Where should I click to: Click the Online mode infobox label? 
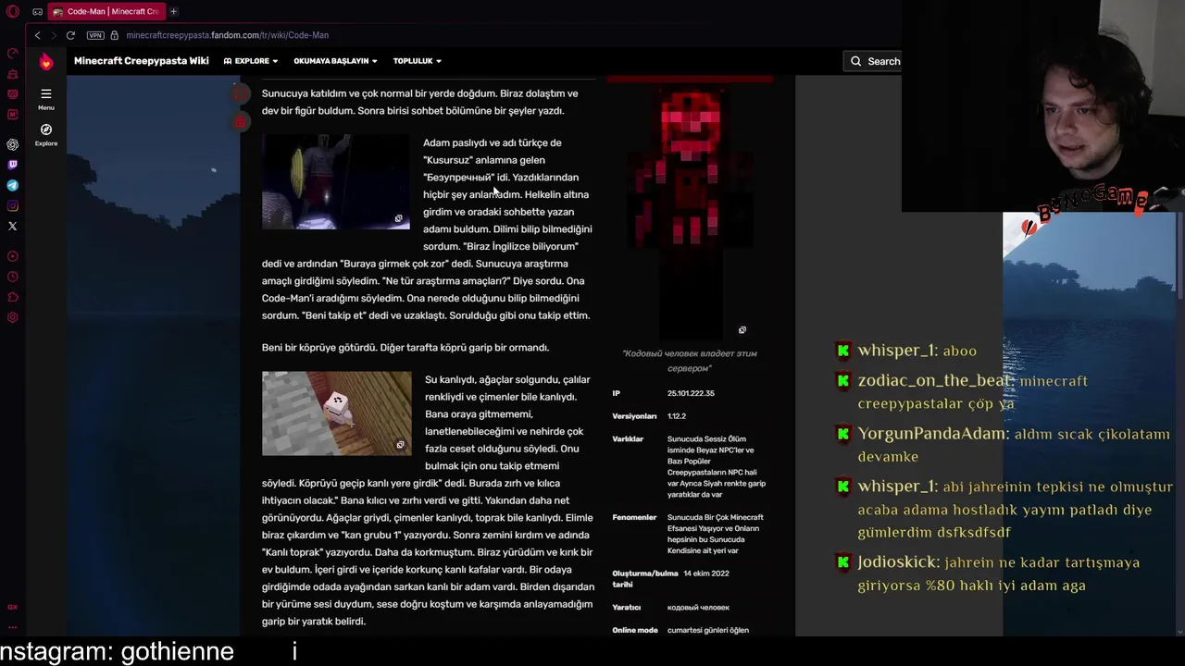click(635, 630)
